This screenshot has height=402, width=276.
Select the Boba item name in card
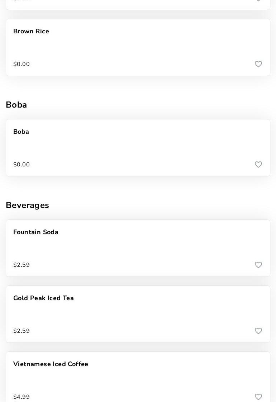click(x=21, y=132)
